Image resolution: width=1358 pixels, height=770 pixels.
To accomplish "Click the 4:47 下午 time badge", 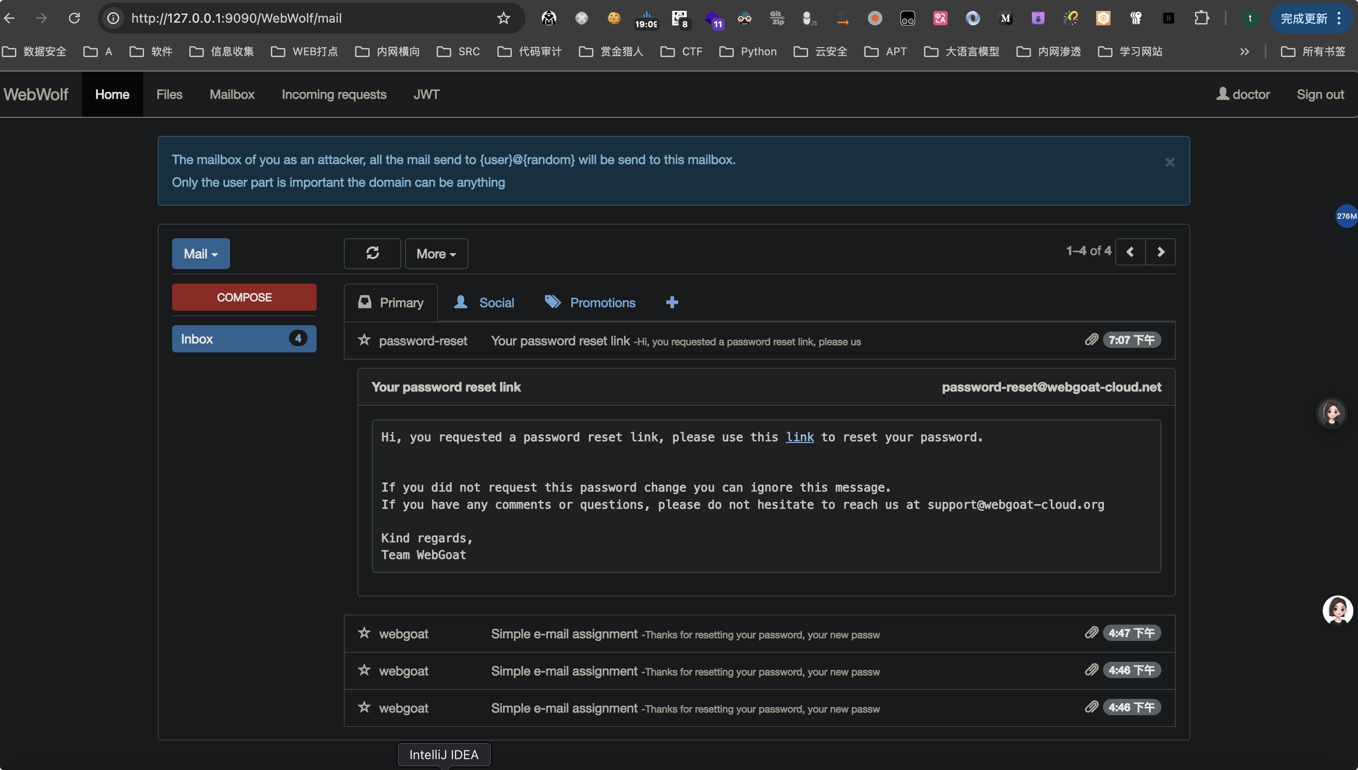I will tap(1132, 633).
